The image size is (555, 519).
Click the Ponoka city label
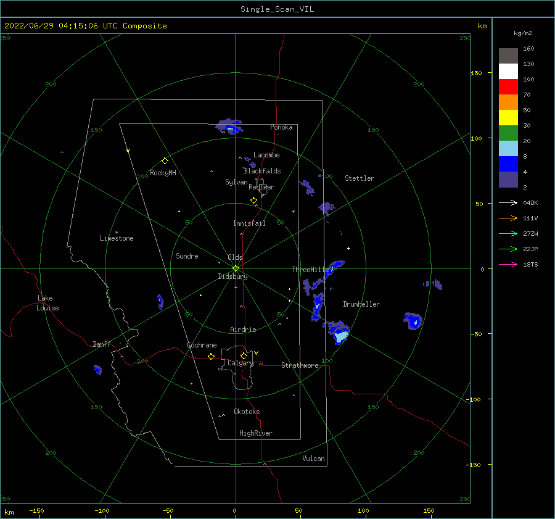(281, 127)
